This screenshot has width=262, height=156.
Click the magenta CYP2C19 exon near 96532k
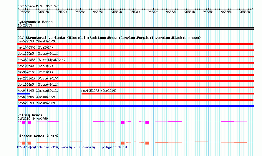[x=147, y=122]
